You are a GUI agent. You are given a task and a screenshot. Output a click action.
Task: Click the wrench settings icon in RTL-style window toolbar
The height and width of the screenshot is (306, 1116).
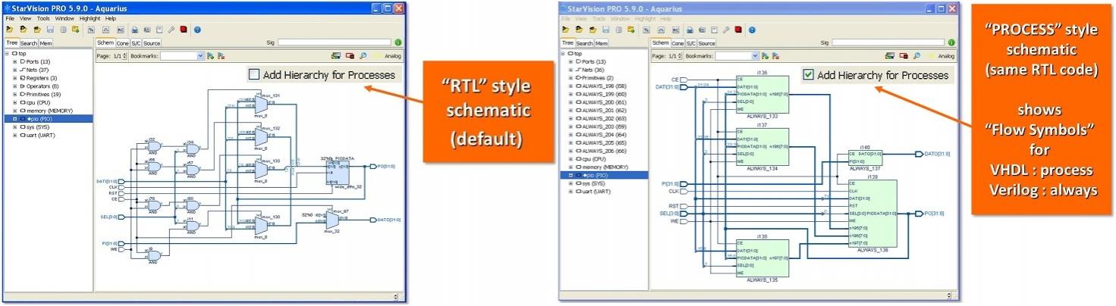click(x=171, y=30)
